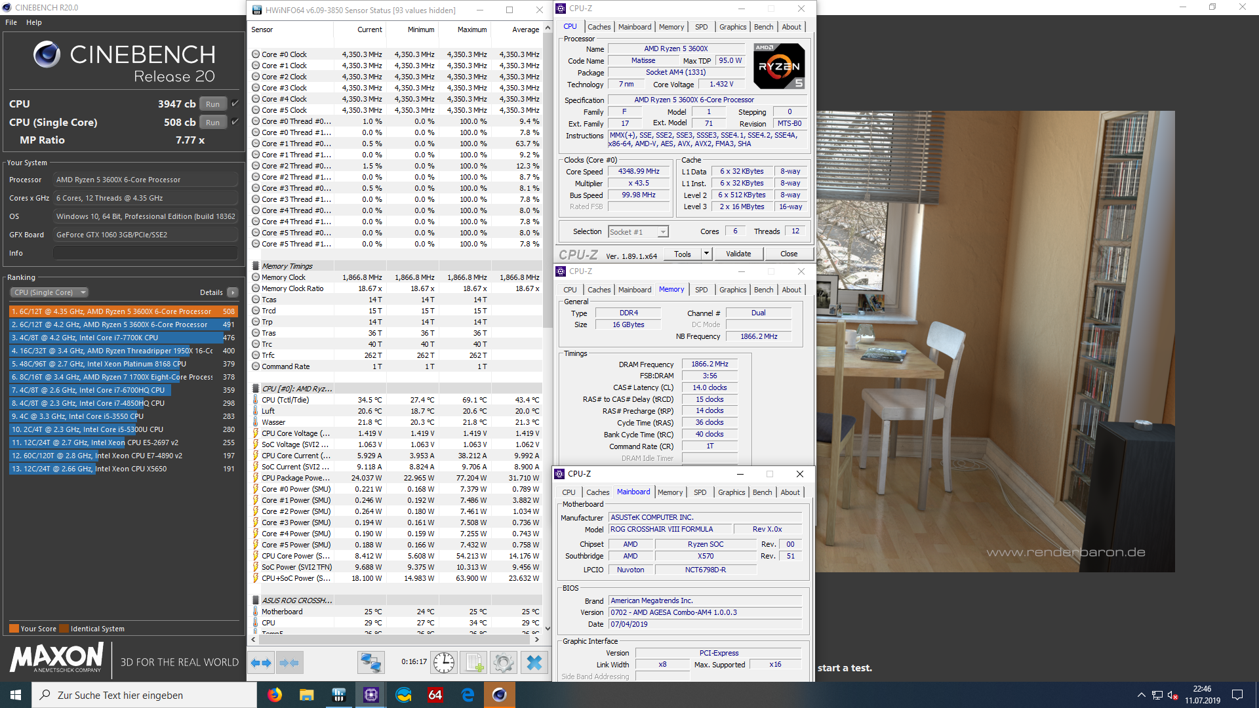This screenshot has width=1259, height=708.
Task: Toggle the CPU Single Core checkbox
Action: [235, 122]
